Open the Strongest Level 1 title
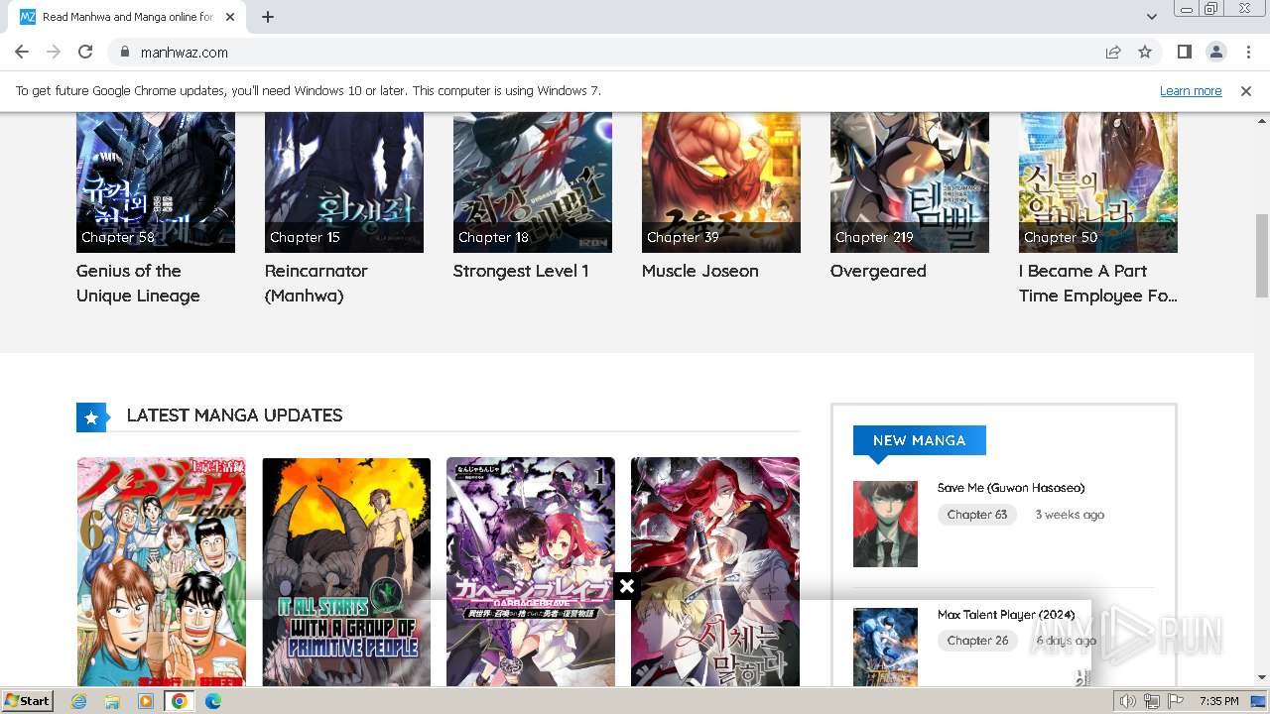 pos(521,271)
